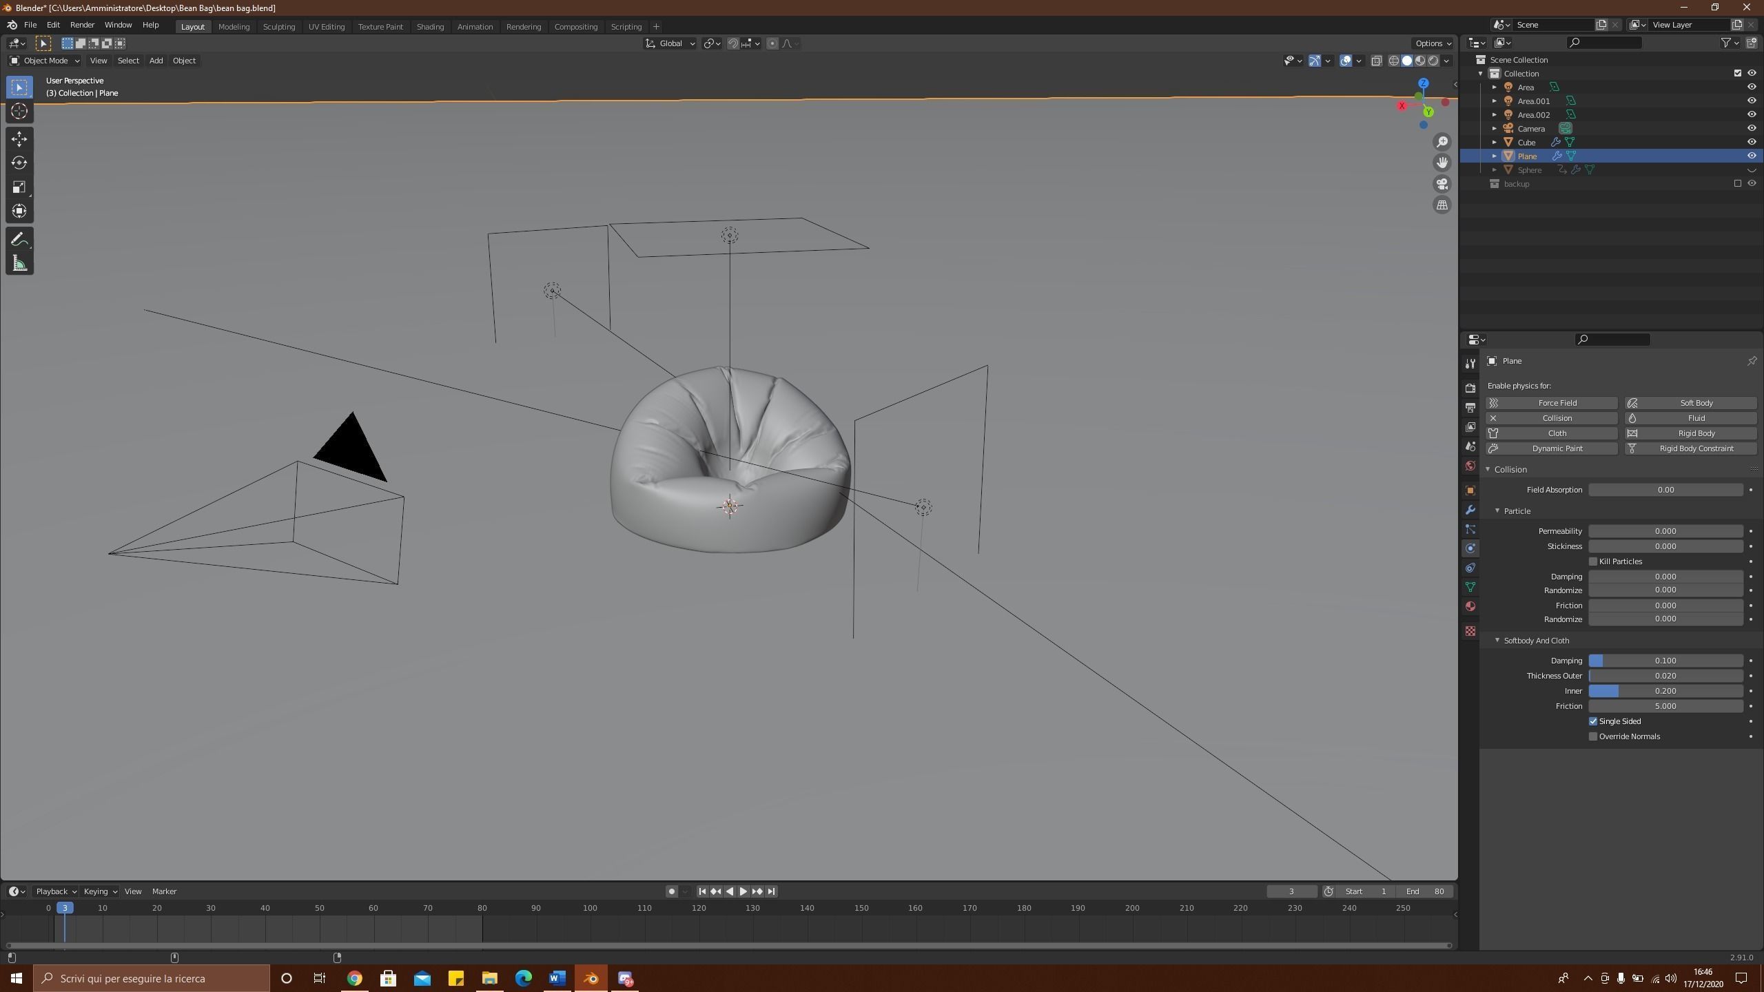Open the Object Mode dropdown
Viewport: 1764px width, 992px height.
[45, 61]
